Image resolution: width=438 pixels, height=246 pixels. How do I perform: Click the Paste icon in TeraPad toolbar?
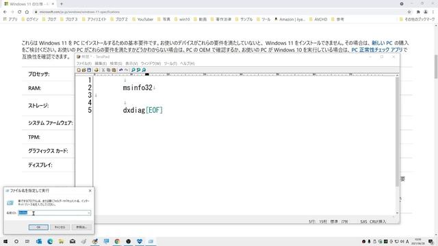point(114,70)
